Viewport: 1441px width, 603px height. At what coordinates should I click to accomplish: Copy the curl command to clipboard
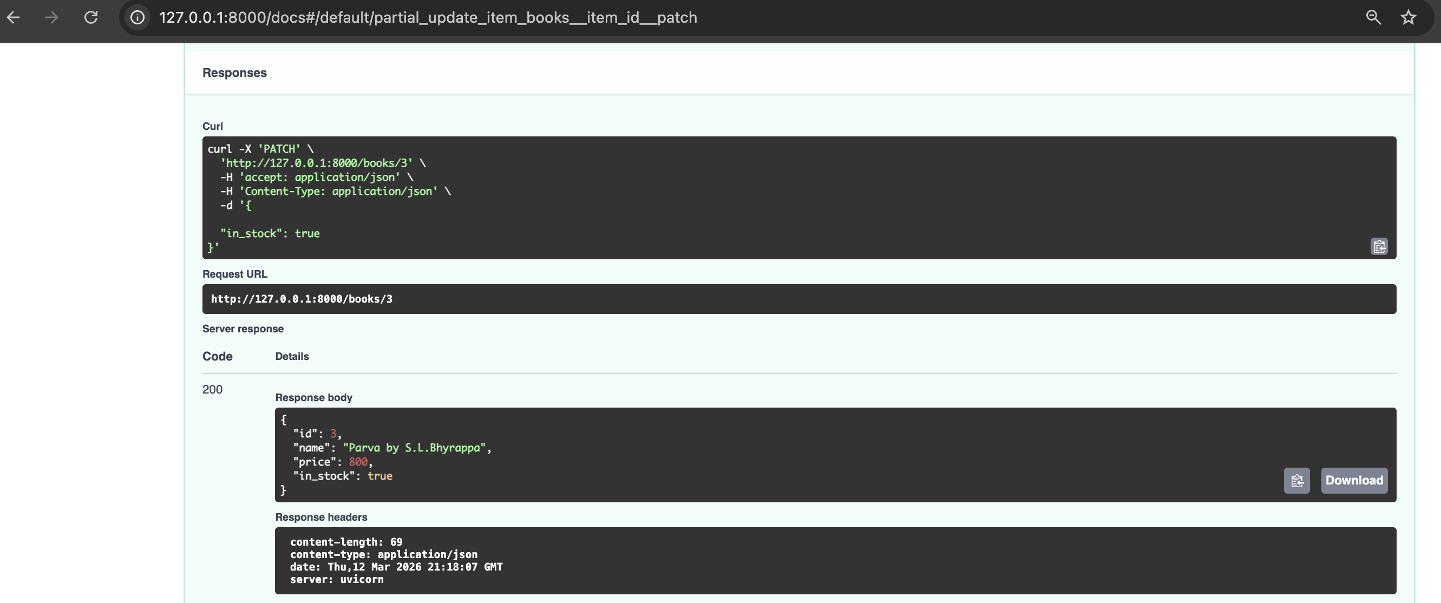pyautogui.click(x=1378, y=246)
